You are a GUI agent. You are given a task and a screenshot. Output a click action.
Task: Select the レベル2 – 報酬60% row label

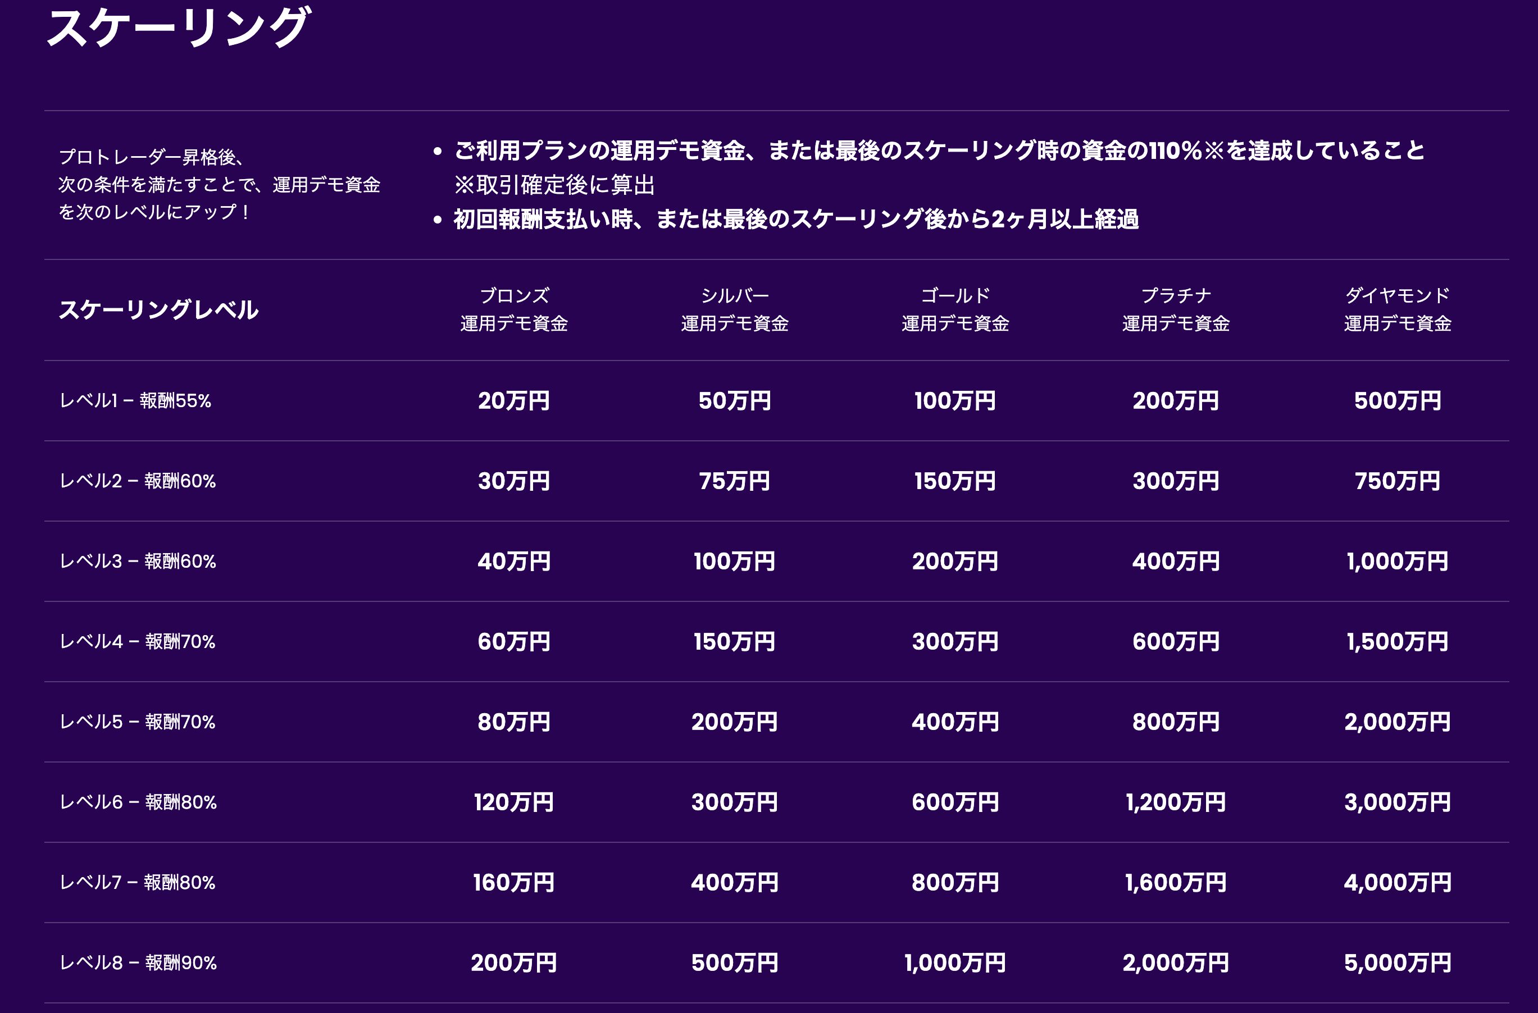click(138, 481)
